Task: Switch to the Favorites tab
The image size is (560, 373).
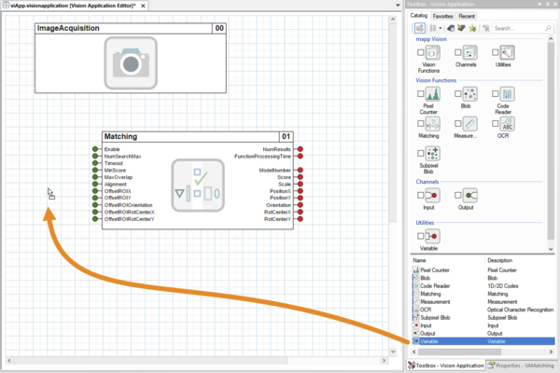Action: click(x=442, y=16)
